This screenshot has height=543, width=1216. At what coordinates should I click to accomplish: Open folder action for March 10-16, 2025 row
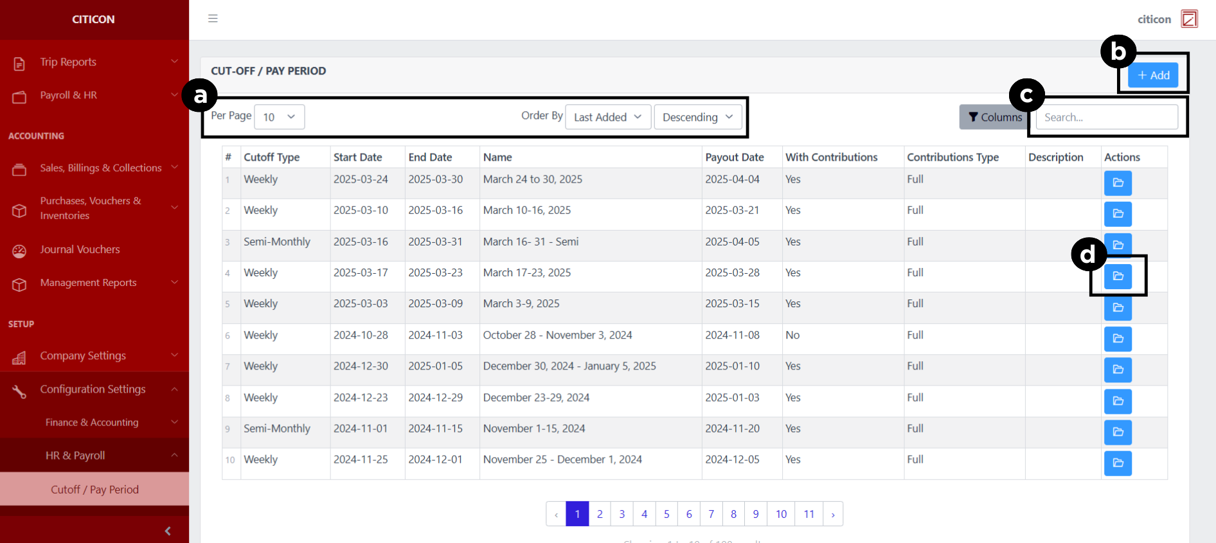(x=1118, y=214)
